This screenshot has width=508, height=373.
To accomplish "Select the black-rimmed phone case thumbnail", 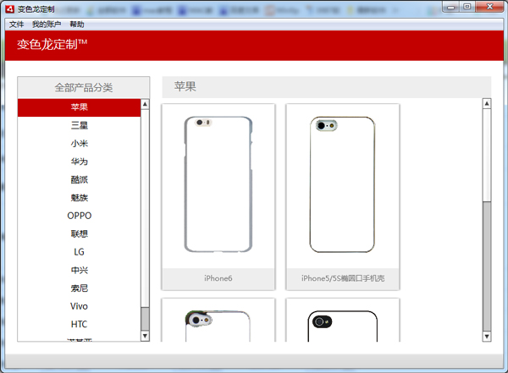I will (x=342, y=321).
